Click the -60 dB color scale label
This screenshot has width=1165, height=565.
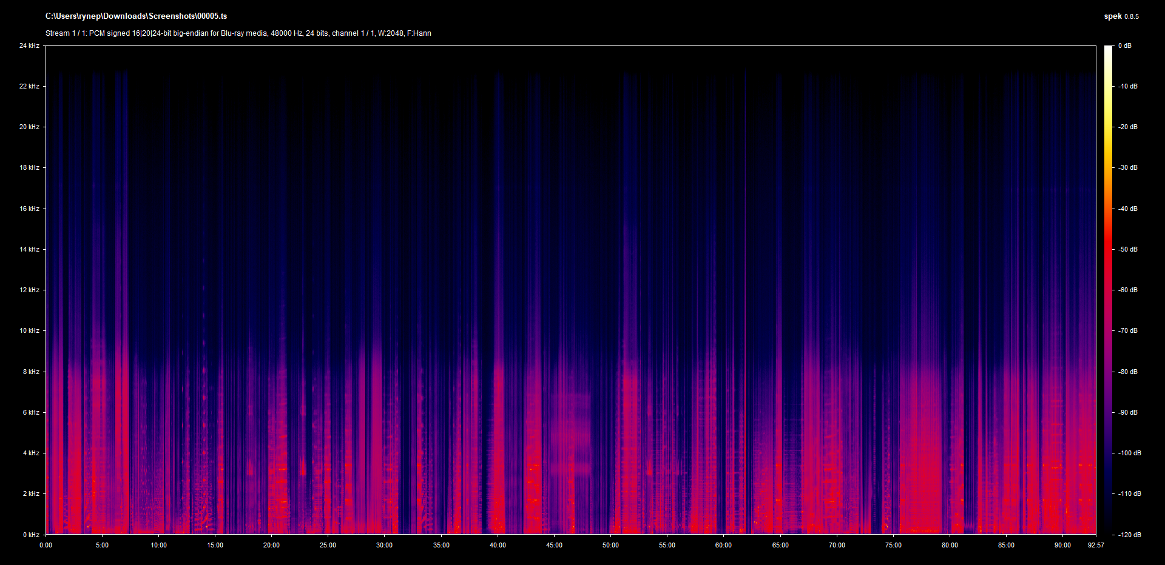(x=1128, y=290)
